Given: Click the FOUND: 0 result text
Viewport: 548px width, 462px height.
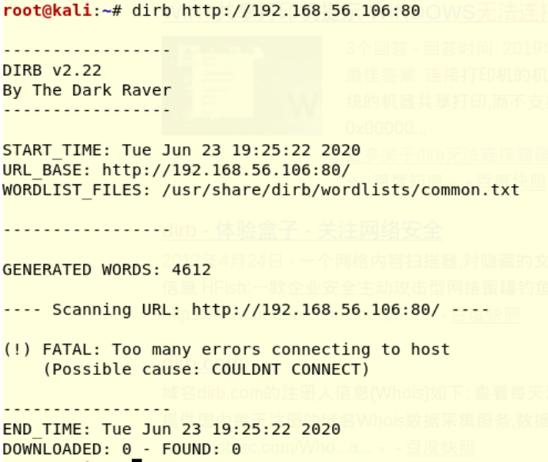Looking at the screenshot, I should 202,449.
